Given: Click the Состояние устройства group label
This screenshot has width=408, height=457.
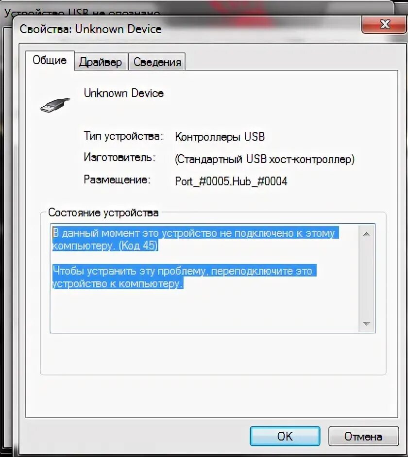Looking at the screenshot, I should pos(103,212).
